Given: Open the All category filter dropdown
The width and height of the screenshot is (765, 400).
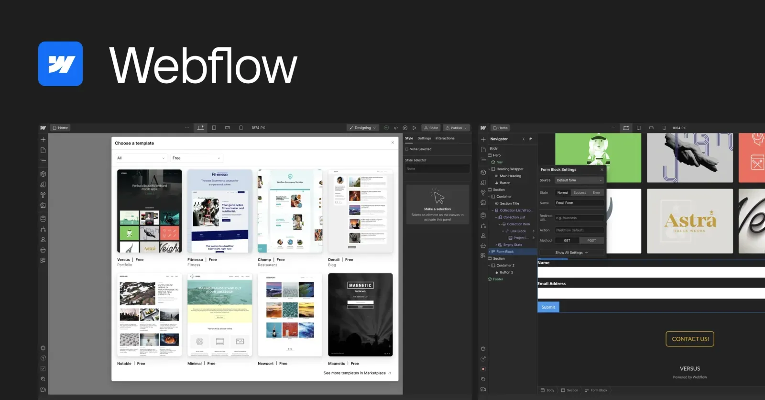Looking at the screenshot, I should click(x=141, y=158).
